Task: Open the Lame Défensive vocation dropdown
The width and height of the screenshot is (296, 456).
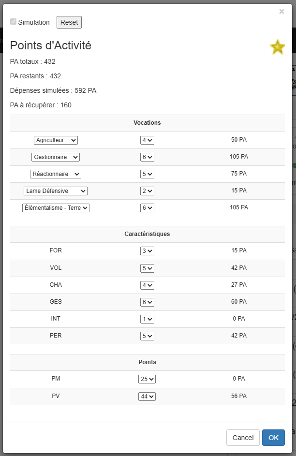Action: [56, 191]
